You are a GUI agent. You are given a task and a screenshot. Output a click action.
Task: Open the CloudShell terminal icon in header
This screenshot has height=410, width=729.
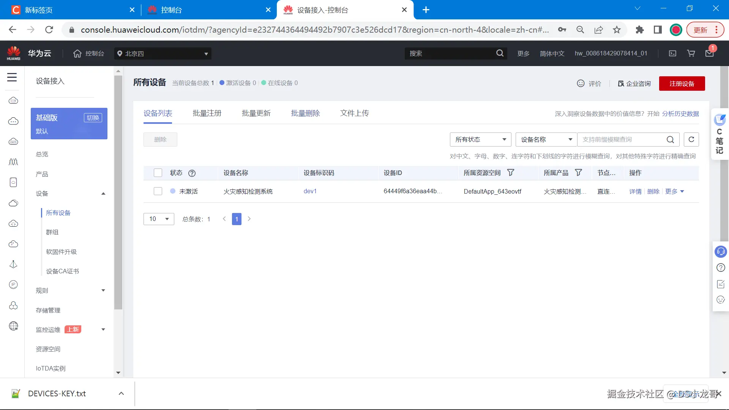pyautogui.click(x=672, y=54)
